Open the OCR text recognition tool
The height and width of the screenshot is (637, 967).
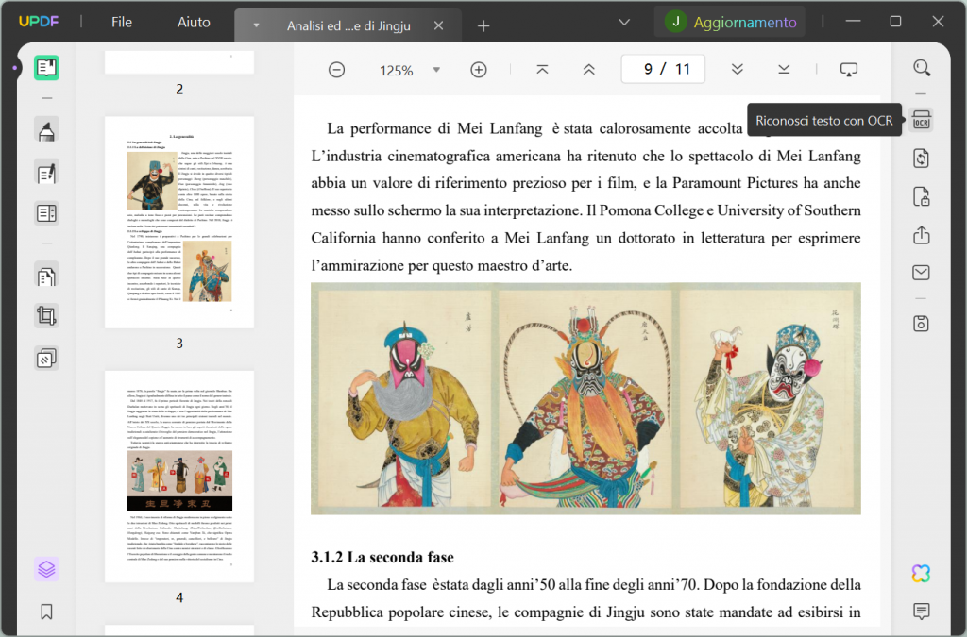(x=922, y=120)
